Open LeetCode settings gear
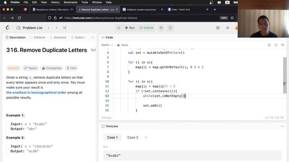Viewport: 289px width, 162px height. 228,28
